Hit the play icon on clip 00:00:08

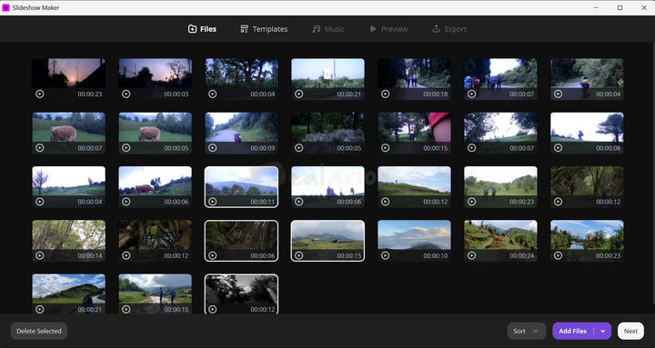point(558,148)
